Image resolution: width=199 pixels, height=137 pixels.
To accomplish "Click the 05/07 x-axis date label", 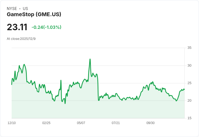I will point(81,123).
